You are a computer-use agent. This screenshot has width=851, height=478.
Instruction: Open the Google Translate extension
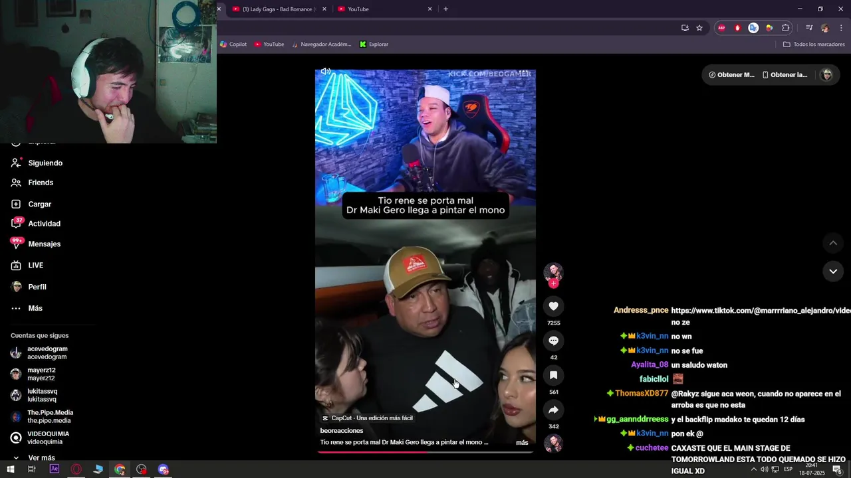tap(753, 28)
